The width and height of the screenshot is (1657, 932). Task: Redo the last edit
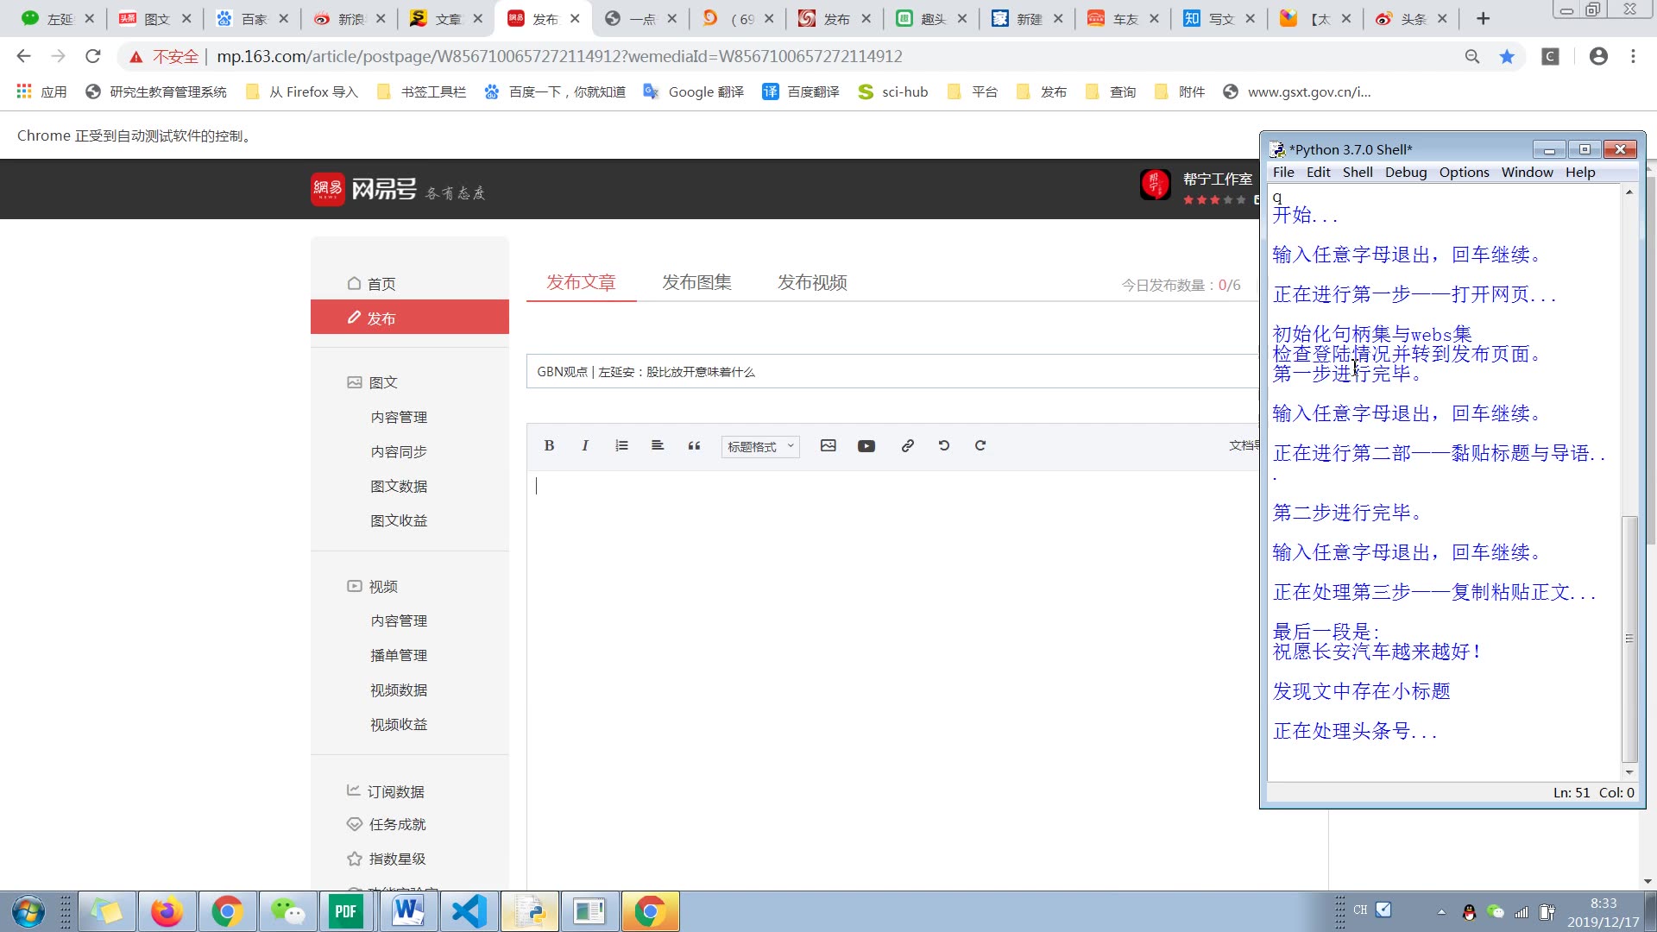pyautogui.click(x=980, y=446)
